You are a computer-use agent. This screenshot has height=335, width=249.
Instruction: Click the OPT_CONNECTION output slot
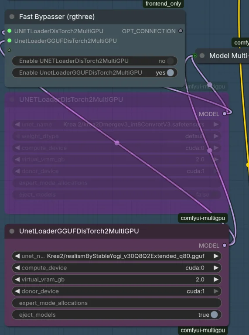[x=181, y=31]
